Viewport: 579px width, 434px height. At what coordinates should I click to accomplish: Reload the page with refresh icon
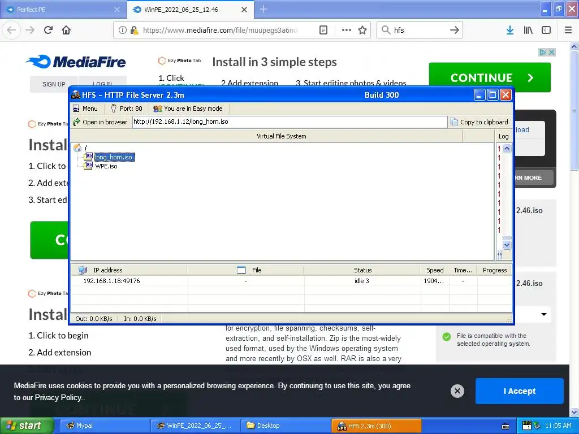click(49, 30)
